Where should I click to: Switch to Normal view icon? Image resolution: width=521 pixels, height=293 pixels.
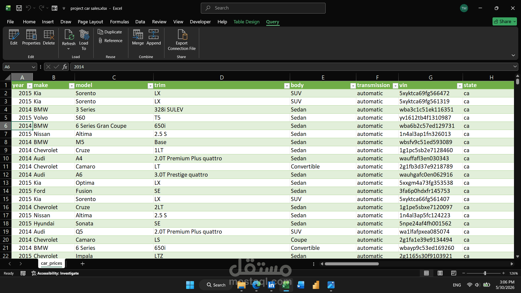pos(427,273)
